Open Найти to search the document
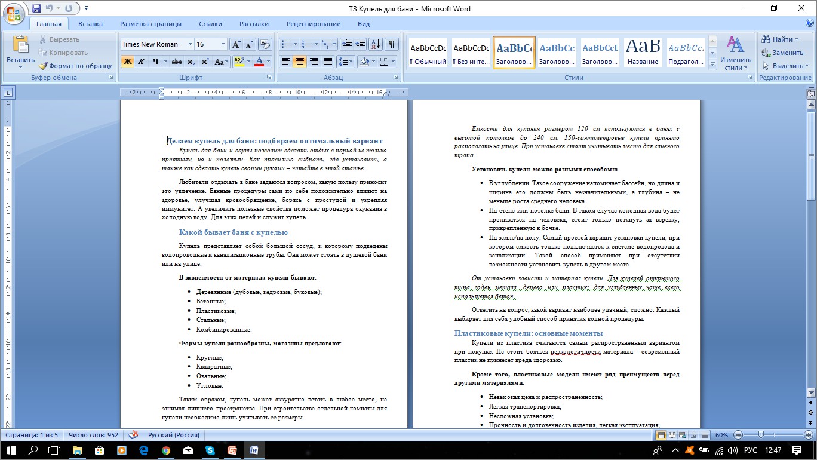 click(x=778, y=39)
